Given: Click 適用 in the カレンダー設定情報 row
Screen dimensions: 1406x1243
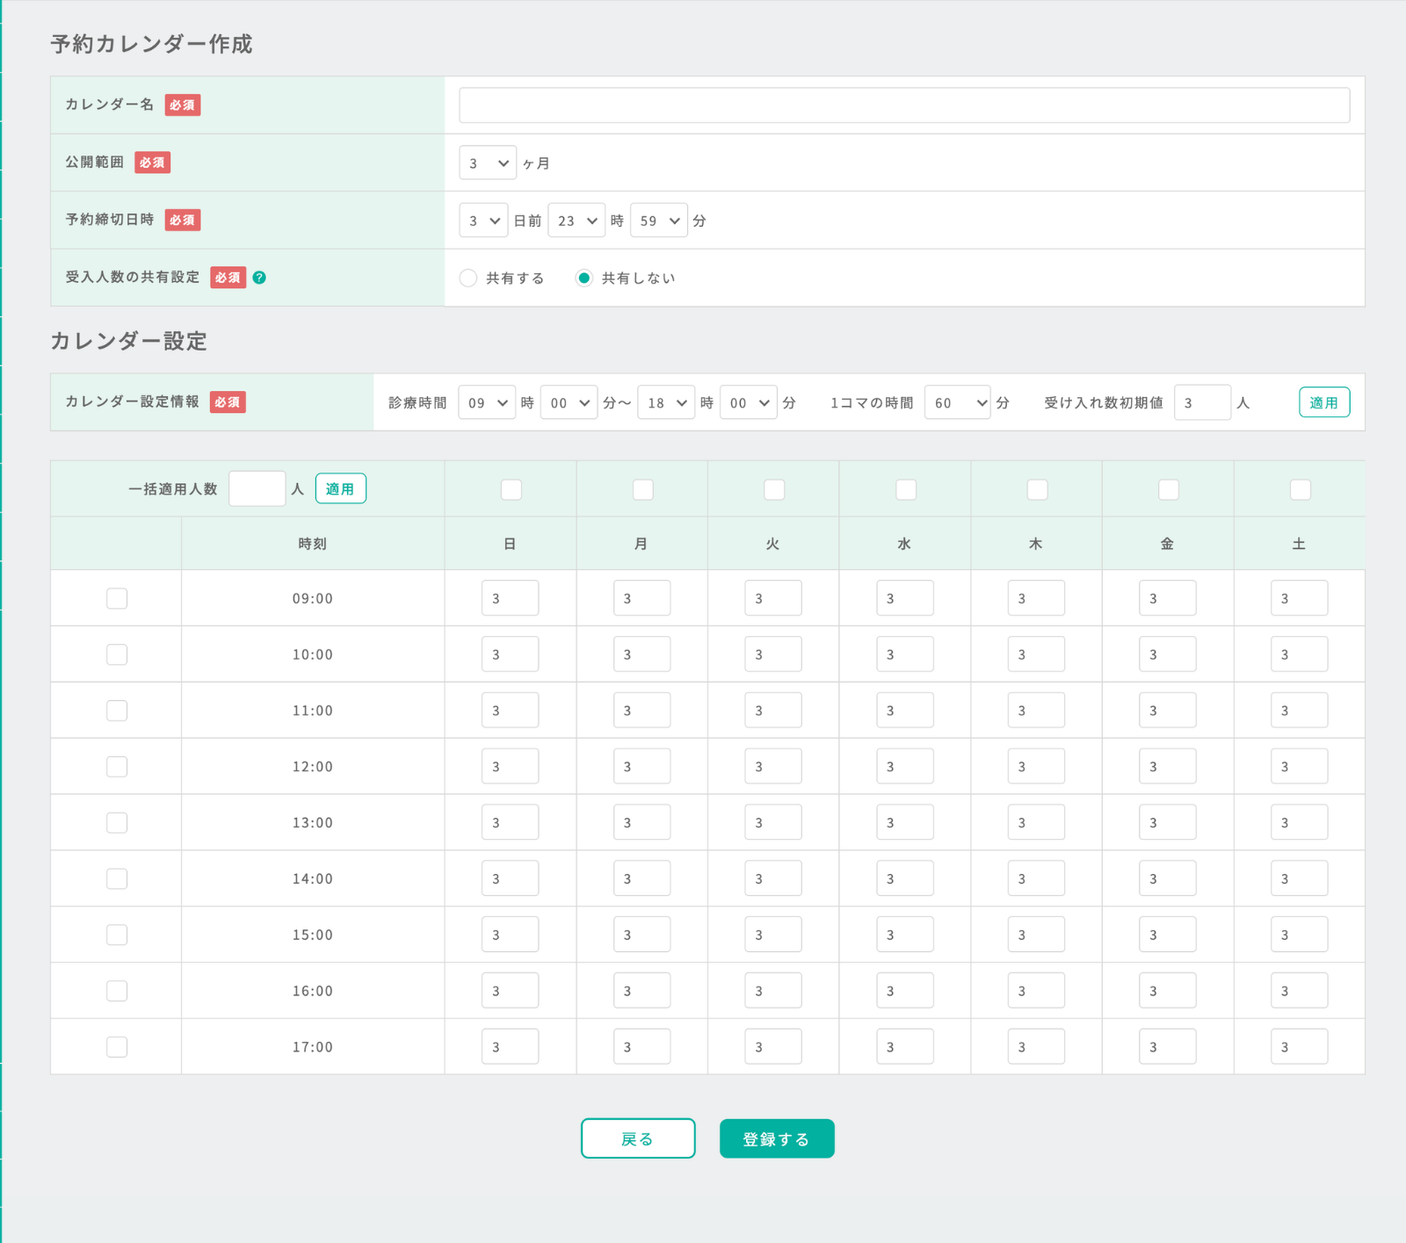Looking at the screenshot, I should click(x=1324, y=402).
